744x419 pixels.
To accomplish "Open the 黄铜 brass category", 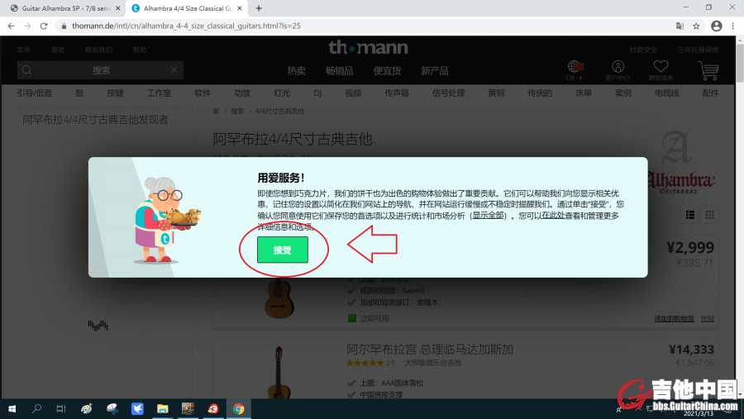I will pos(496,93).
